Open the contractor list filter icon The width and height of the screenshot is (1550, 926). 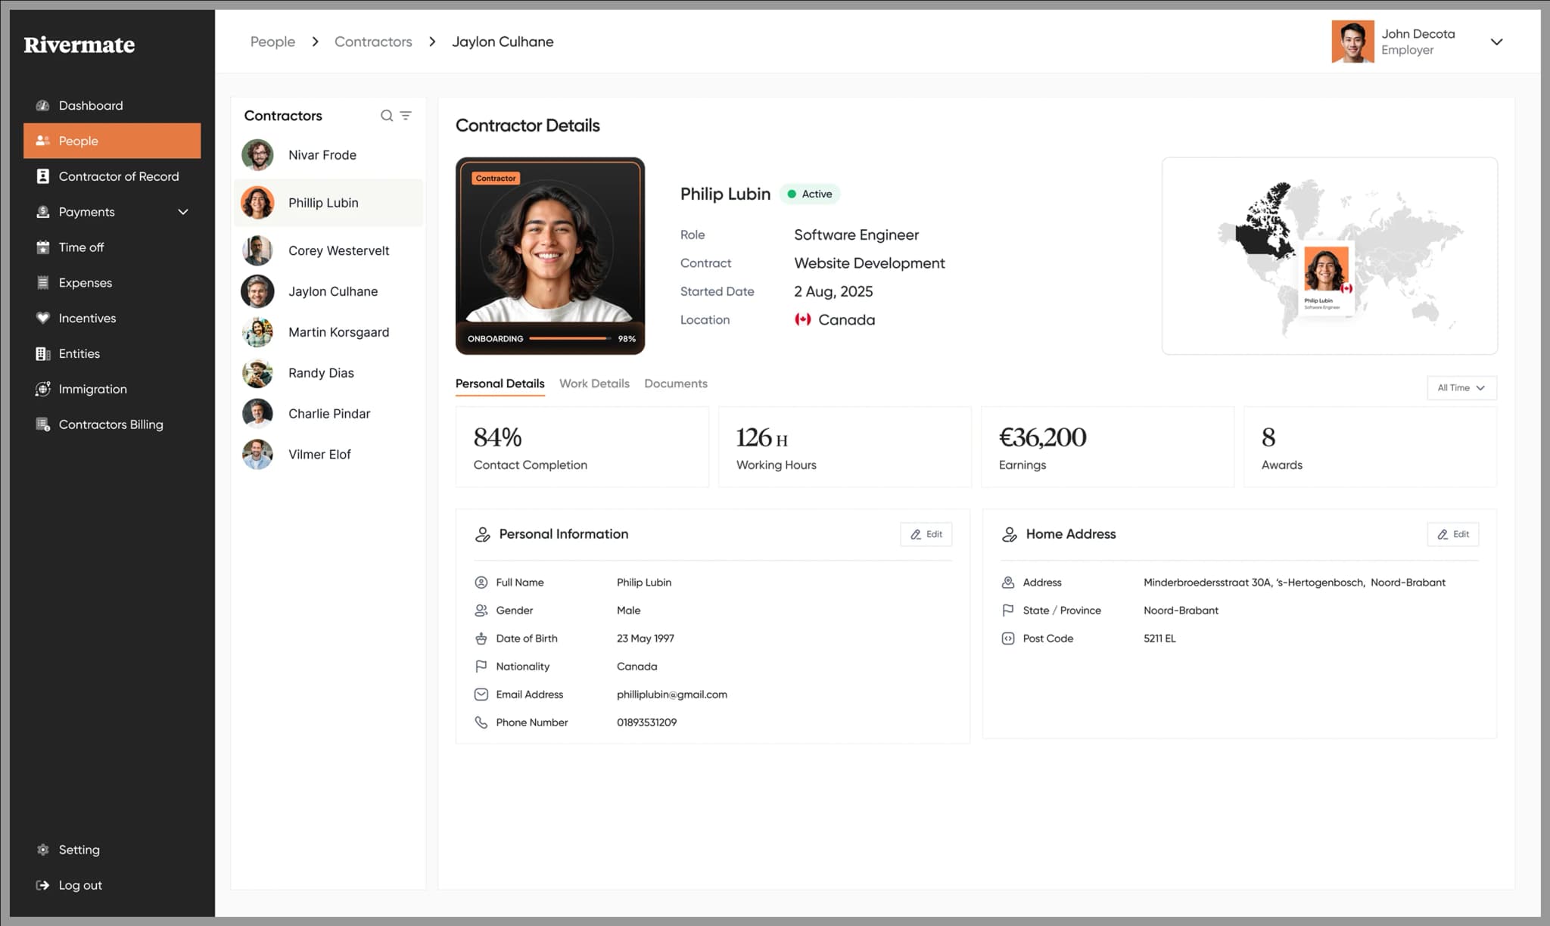406,115
